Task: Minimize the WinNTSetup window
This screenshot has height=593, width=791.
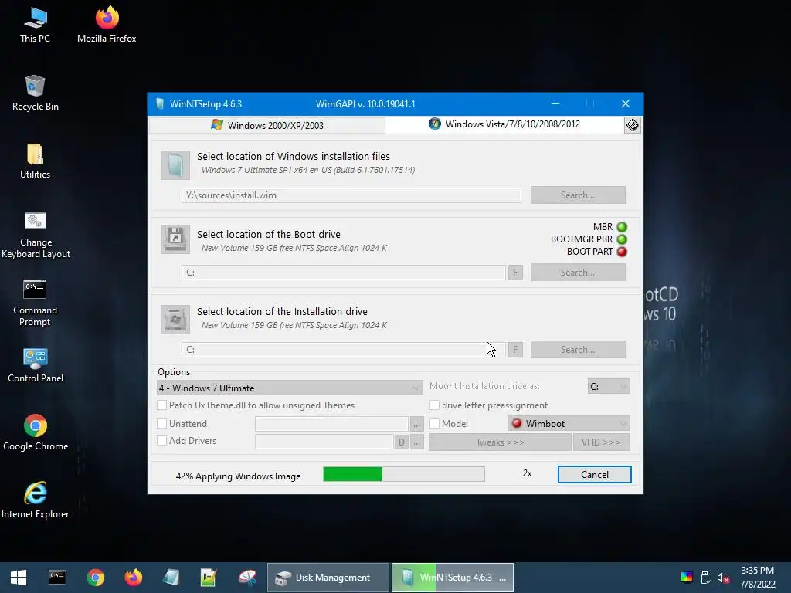Action: pos(555,104)
